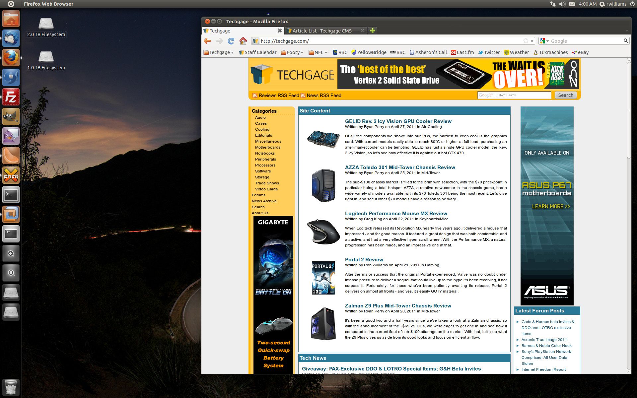The image size is (637, 398).
Task: Expand the Techgage bookmarks folder
Action: 219,52
